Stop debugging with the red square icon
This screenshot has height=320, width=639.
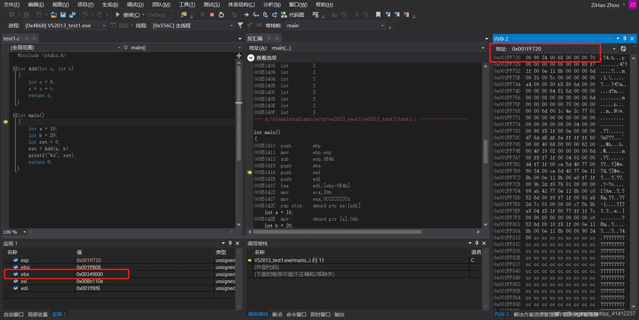pos(212,15)
